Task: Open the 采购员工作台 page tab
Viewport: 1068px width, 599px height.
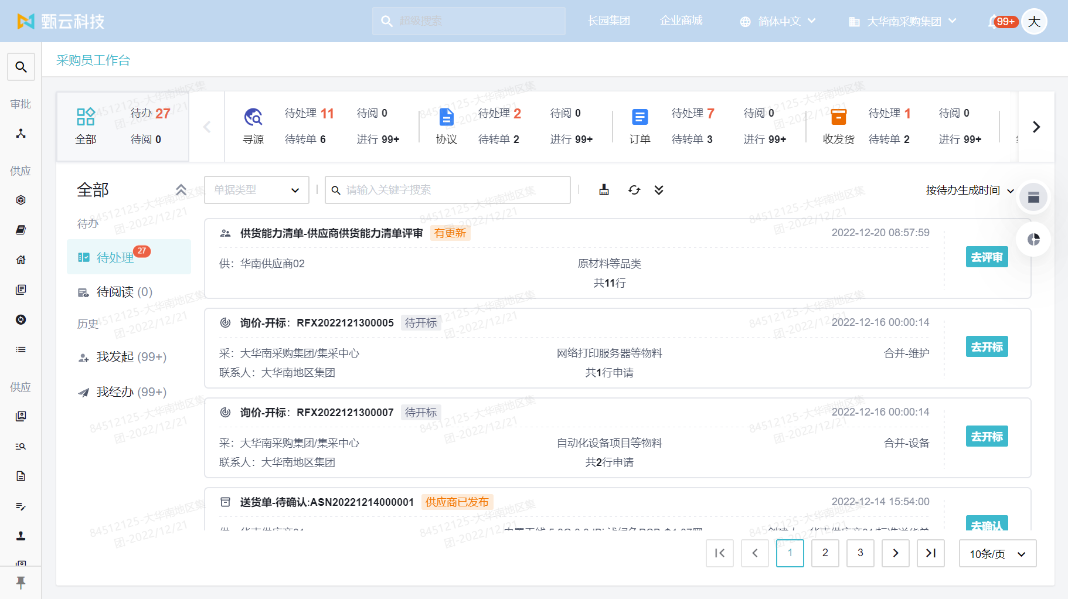Action: pos(93,60)
